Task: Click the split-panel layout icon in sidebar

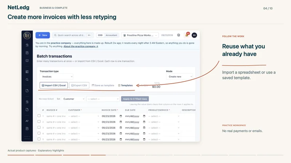Action: point(27,72)
